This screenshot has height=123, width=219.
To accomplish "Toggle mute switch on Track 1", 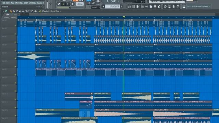I will [15, 26].
